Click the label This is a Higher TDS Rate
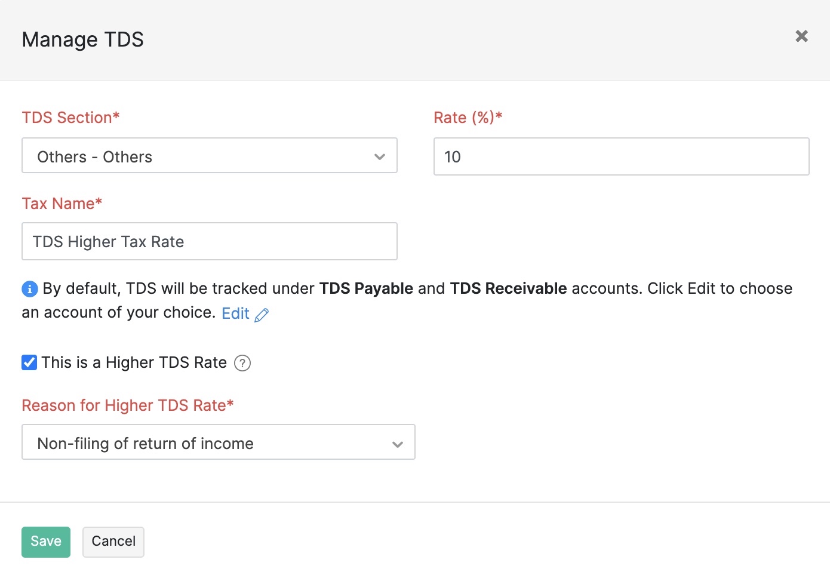 pos(133,362)
